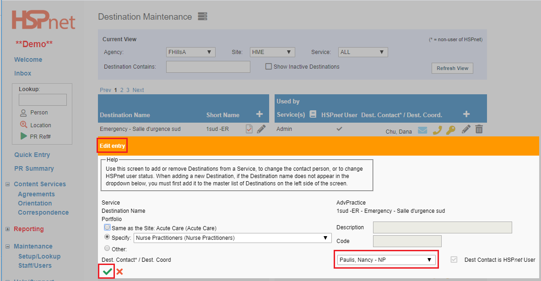Image resolution: width=541 pixels, height=281 pixels.
Task: Open the Site dropdown showing HME
Action: [272, 52]
